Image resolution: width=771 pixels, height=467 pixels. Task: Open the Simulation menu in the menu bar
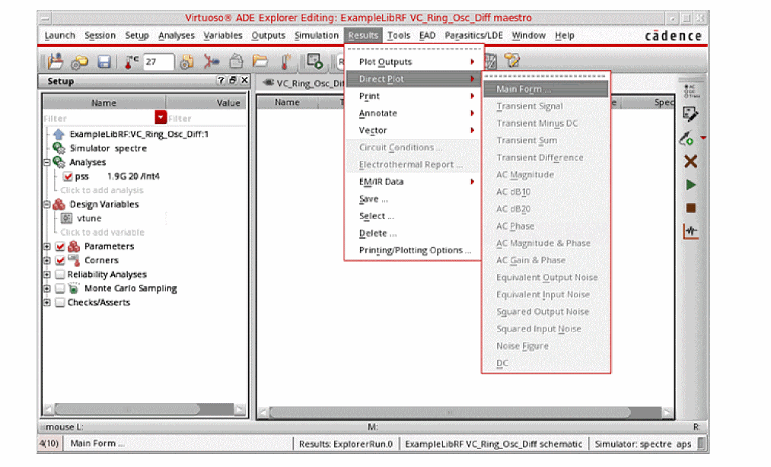coord(316,36)
